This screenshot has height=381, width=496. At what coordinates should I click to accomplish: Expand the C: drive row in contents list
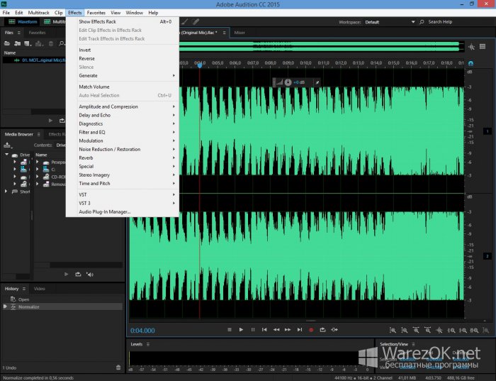38,169
